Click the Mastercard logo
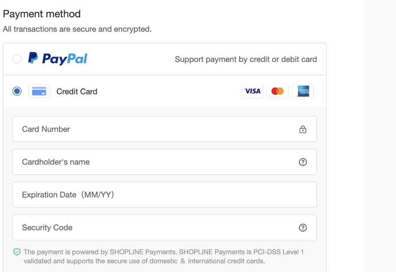 (277, 91)
